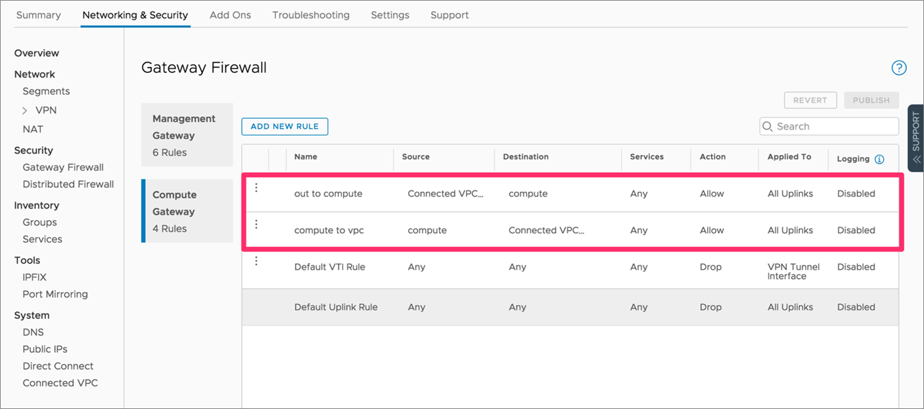Switch to the Add Ons tab

[x=230, y=14]
